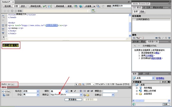Image resolution: width=172 pixels, height=107 pixels.
Task: Click the refresh design view icon
Action: [x=103, y=6]
